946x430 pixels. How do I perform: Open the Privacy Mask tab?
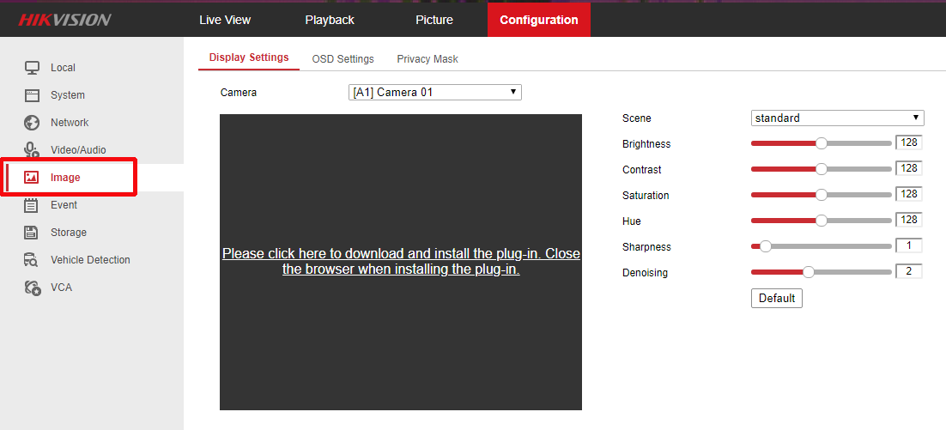point(428,59)
